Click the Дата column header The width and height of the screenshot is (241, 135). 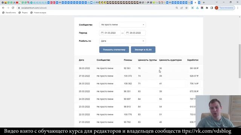click(x=81, y=60)
